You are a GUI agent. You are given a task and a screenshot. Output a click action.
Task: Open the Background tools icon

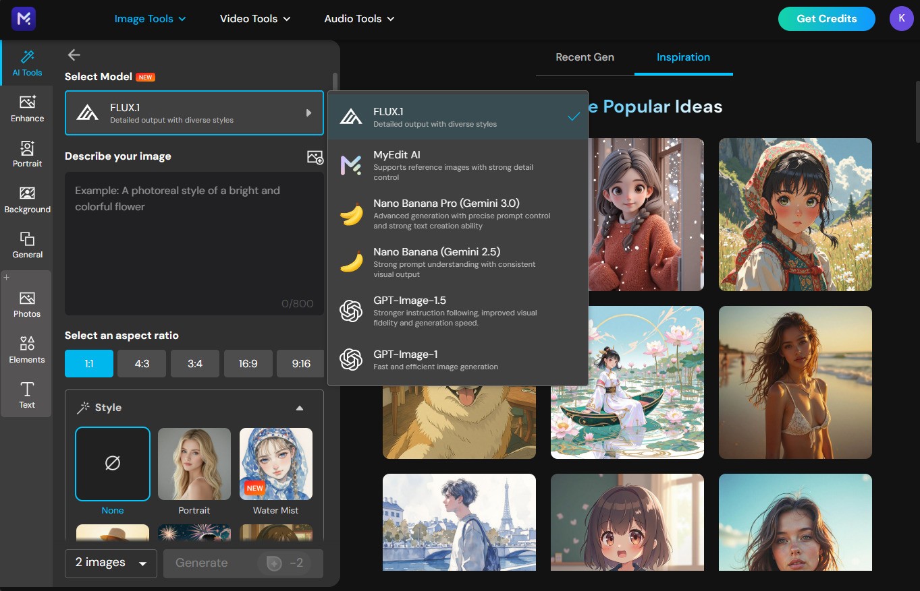27,199
